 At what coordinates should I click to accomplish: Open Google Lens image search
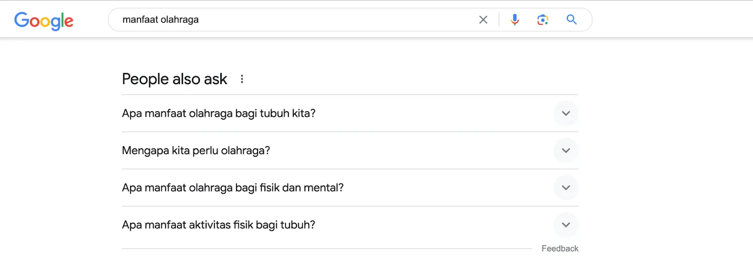pos(543,20)
